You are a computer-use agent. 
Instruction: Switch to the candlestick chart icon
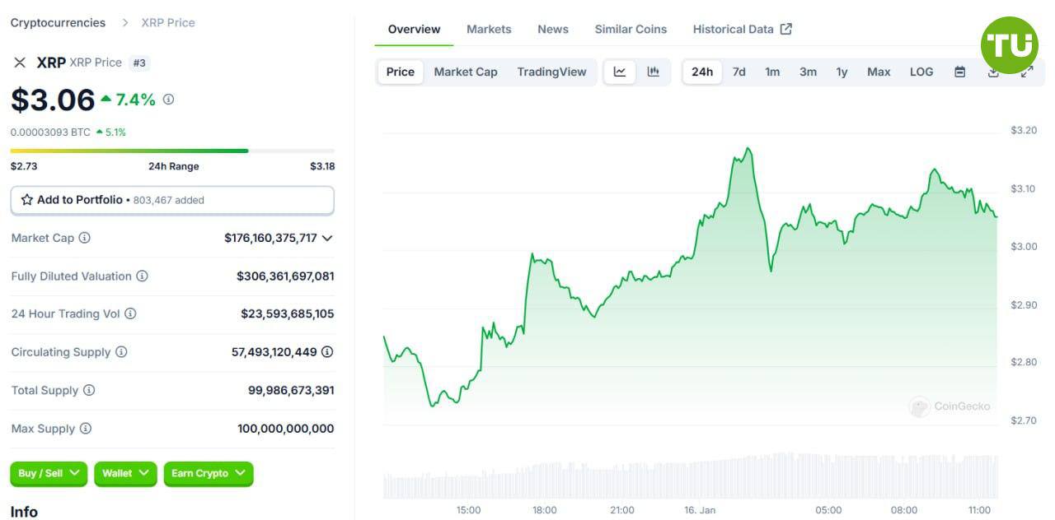coord(654,72)
